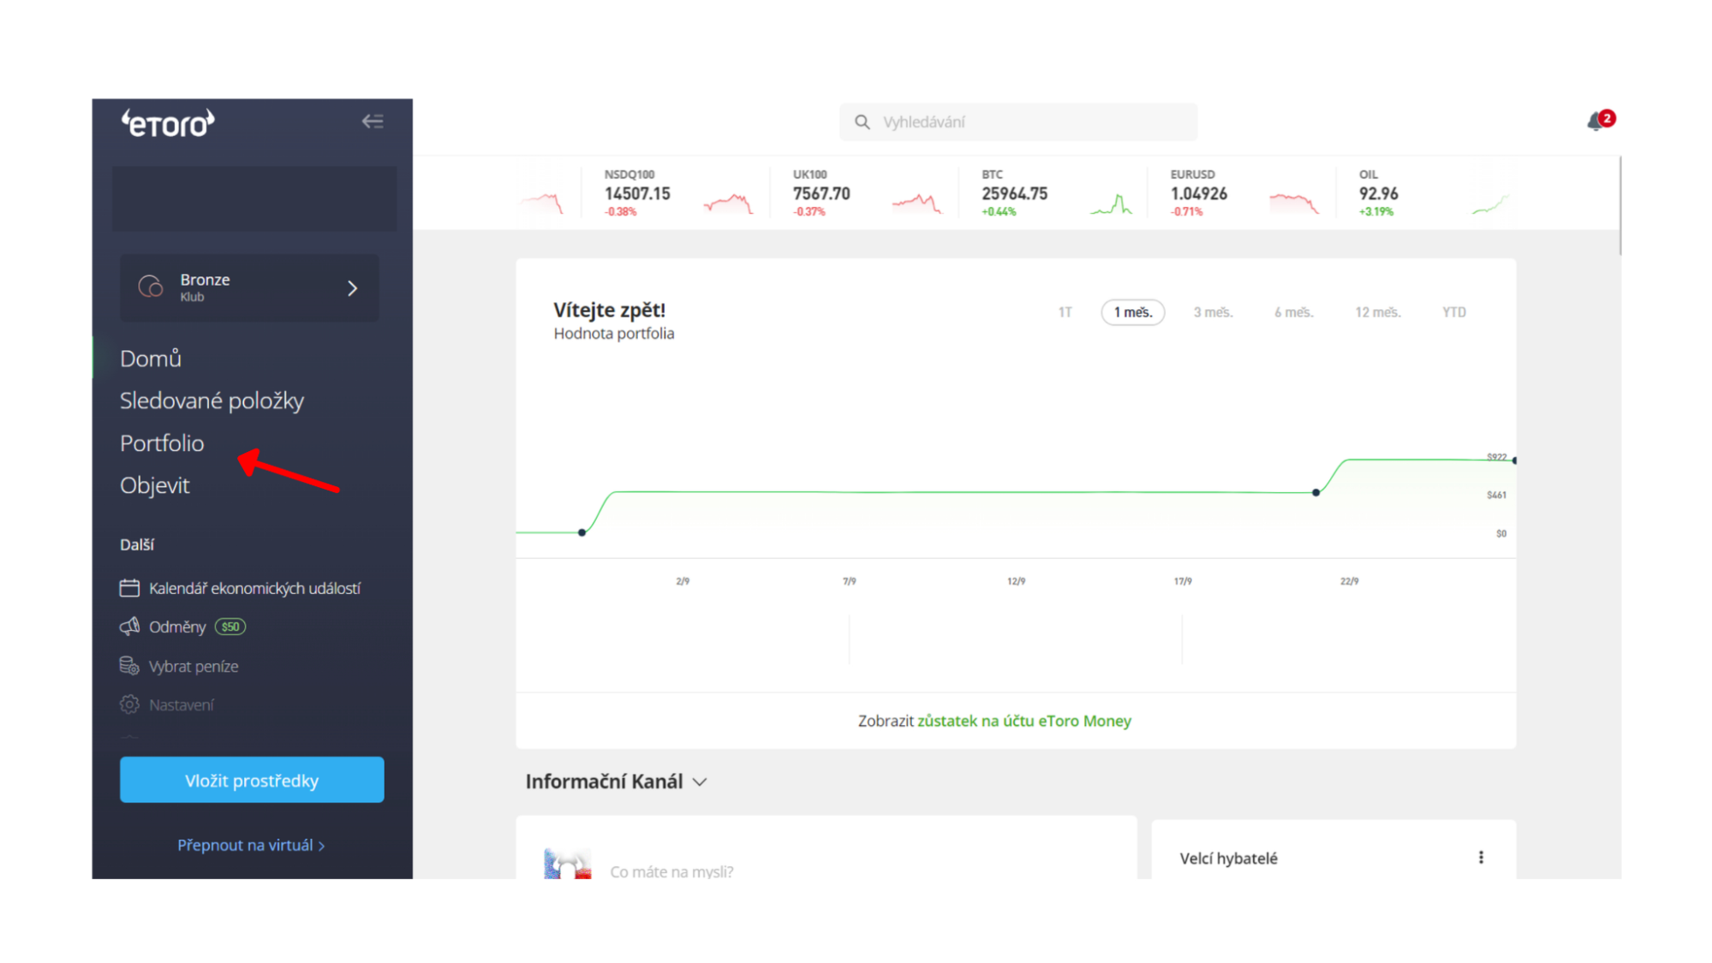Switch chart view to YTD

1453,312
